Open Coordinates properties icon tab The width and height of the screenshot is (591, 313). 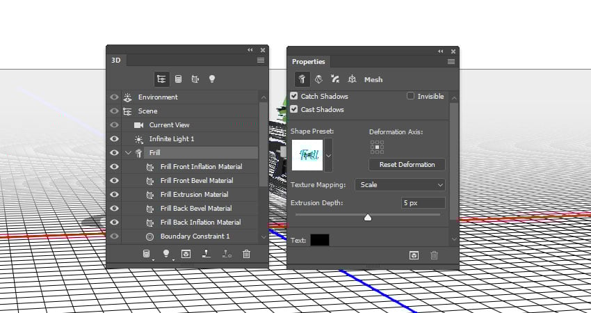tap(352, 79)
